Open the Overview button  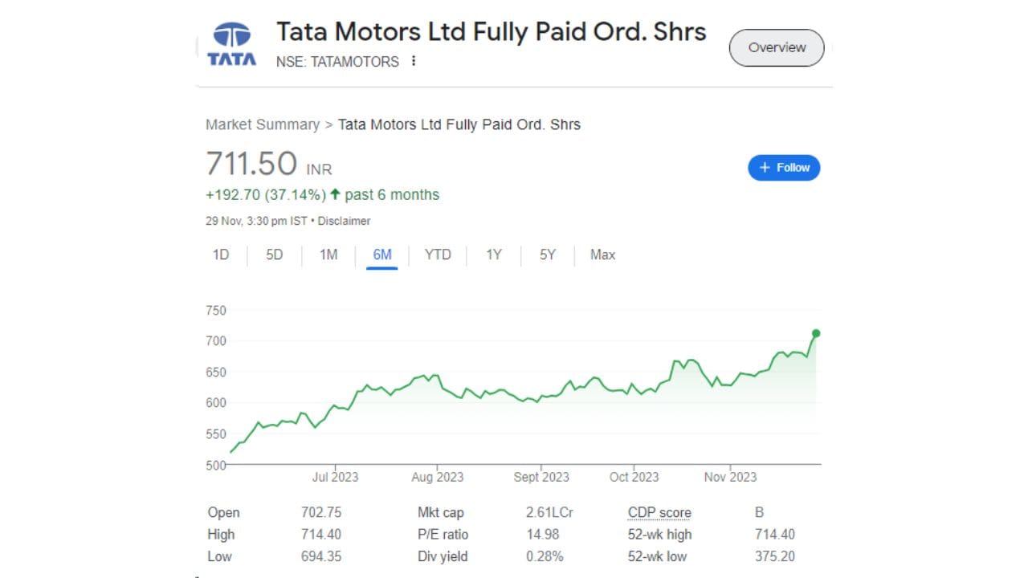point(777,48)
